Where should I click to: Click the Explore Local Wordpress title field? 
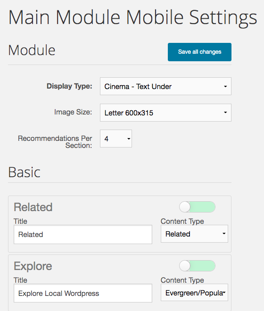coord(83,293)
